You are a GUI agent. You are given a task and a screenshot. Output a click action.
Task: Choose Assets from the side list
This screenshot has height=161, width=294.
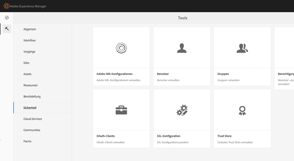click(x=27, y=74)
